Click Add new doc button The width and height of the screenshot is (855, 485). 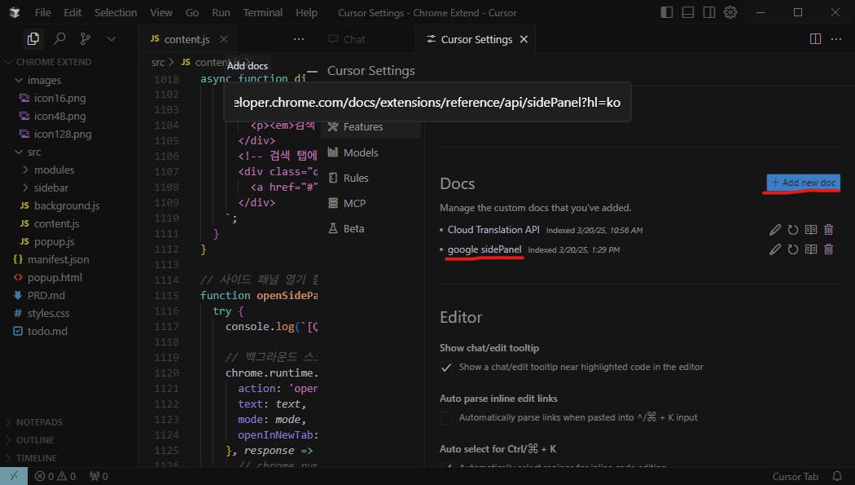(803, 183)
